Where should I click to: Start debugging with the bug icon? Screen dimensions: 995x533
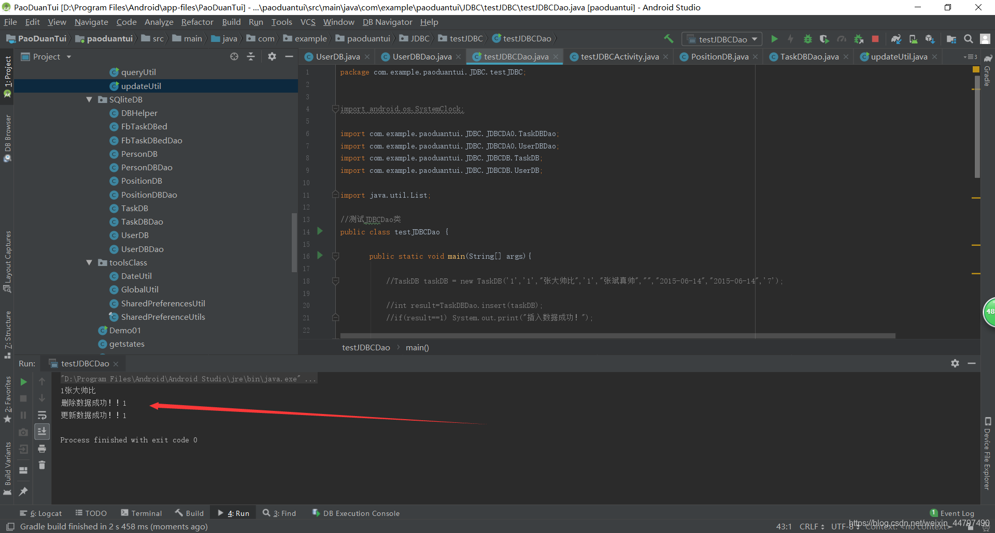click(x=807, y=39)
